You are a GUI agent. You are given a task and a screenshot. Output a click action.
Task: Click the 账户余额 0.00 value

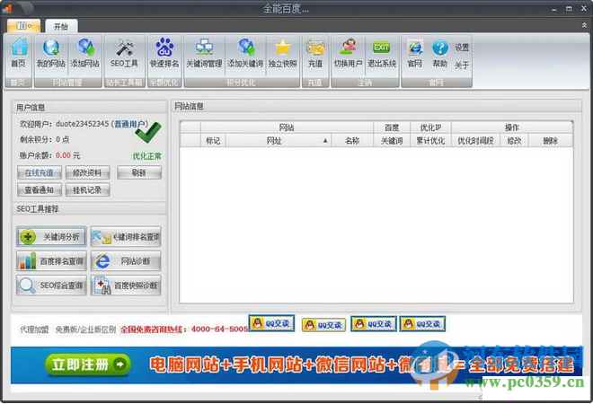point(63,155)
